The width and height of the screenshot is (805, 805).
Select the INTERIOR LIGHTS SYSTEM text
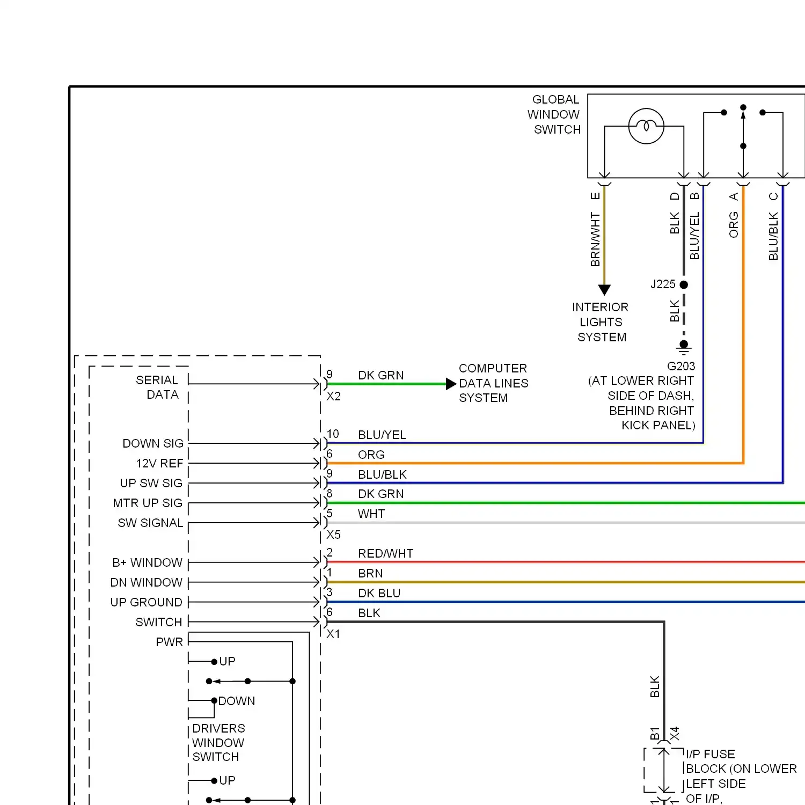601,322
